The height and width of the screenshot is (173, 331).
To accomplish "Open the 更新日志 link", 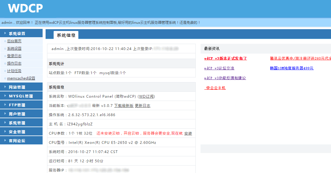I will click(x=142, y=105).
